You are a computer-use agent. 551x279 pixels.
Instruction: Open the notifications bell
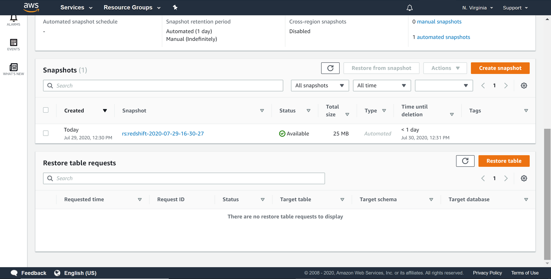tap(409, 7)
